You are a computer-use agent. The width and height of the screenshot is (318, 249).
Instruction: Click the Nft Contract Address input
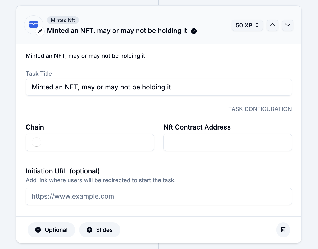click(228, 142)
